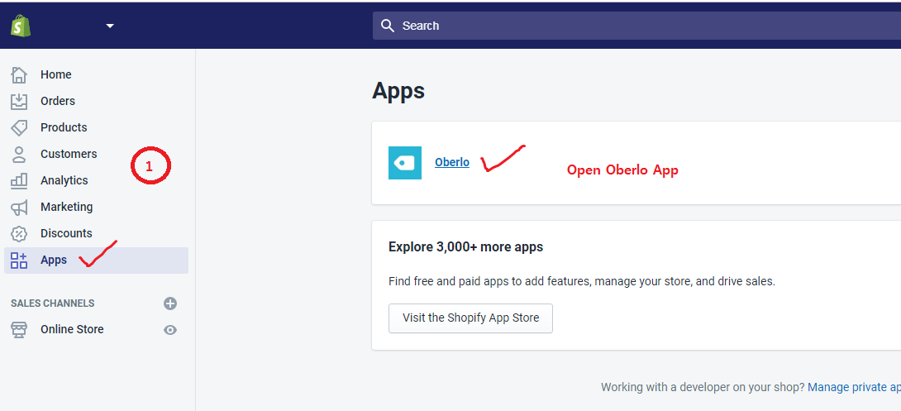Image resolution: width=901 pixels, height=411 pixels.
Task: Click the SALES CHANNELS heading text
Action: 52,303
